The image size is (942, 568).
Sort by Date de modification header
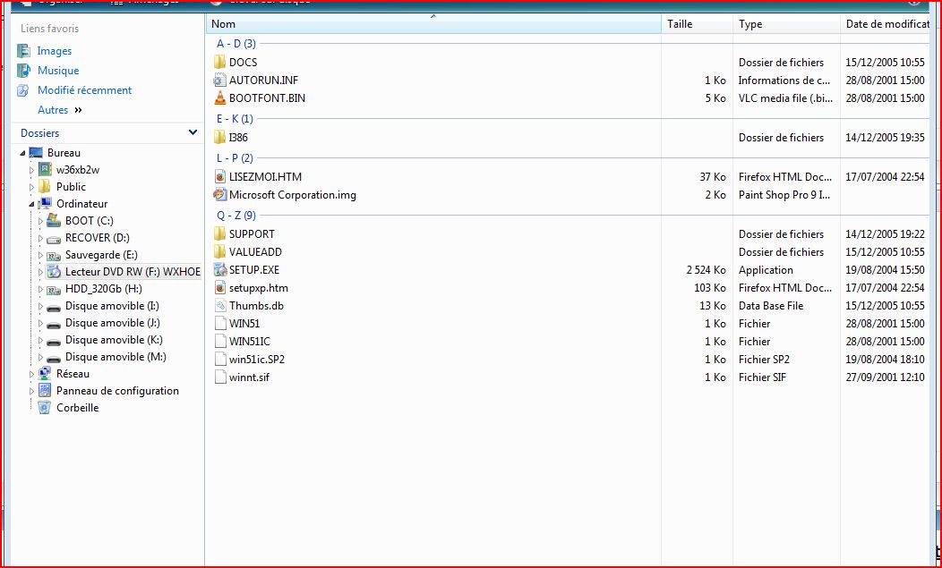click(x=886, y=24)
